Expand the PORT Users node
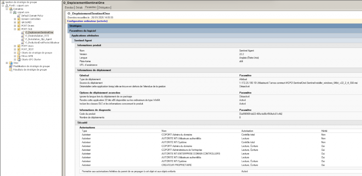362x176 pixels. pos(15,46)
